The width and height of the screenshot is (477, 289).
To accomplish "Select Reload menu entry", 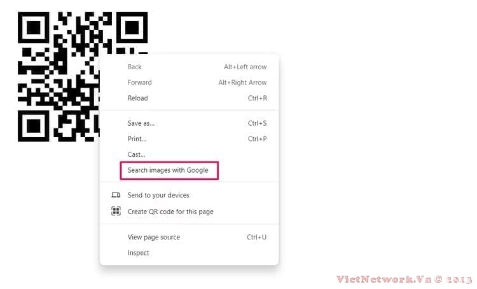I will pyautogui.click(x=190, y=98).
